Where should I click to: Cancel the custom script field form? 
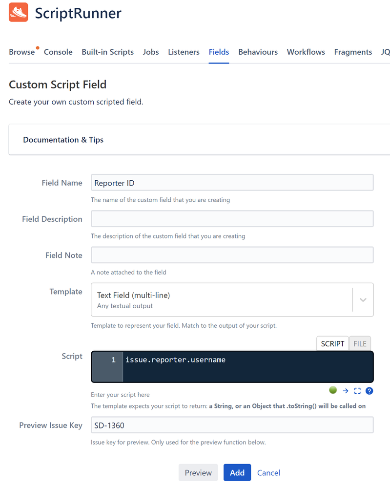point(269,473)
